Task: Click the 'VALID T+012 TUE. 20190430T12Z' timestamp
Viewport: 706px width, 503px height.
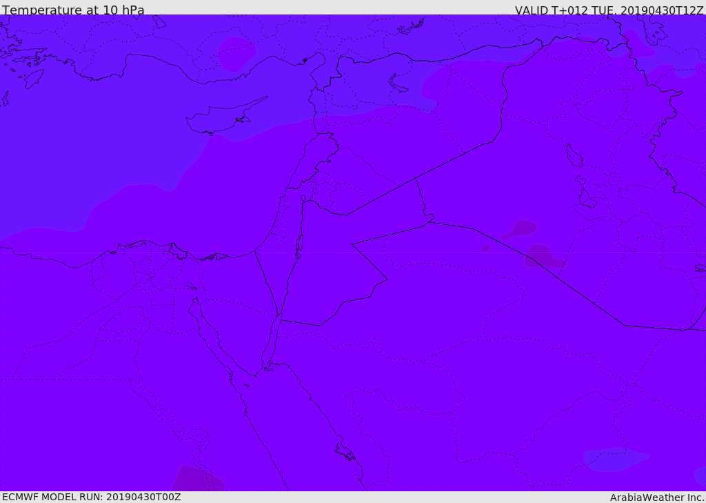Action: (609, 10)
